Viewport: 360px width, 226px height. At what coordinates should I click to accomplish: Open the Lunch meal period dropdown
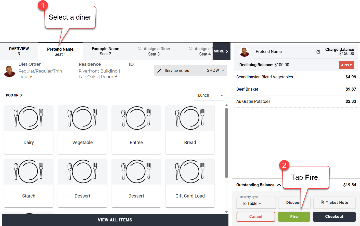(x=209, y=95)
